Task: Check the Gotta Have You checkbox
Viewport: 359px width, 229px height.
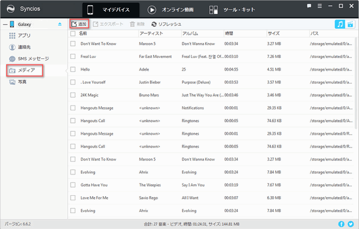Action: point(73,185)
